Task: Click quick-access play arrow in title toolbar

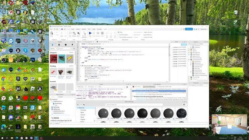Action: click(62, 29)
